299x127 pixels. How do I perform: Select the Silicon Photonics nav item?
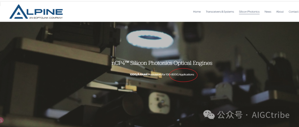coord(249,12)
